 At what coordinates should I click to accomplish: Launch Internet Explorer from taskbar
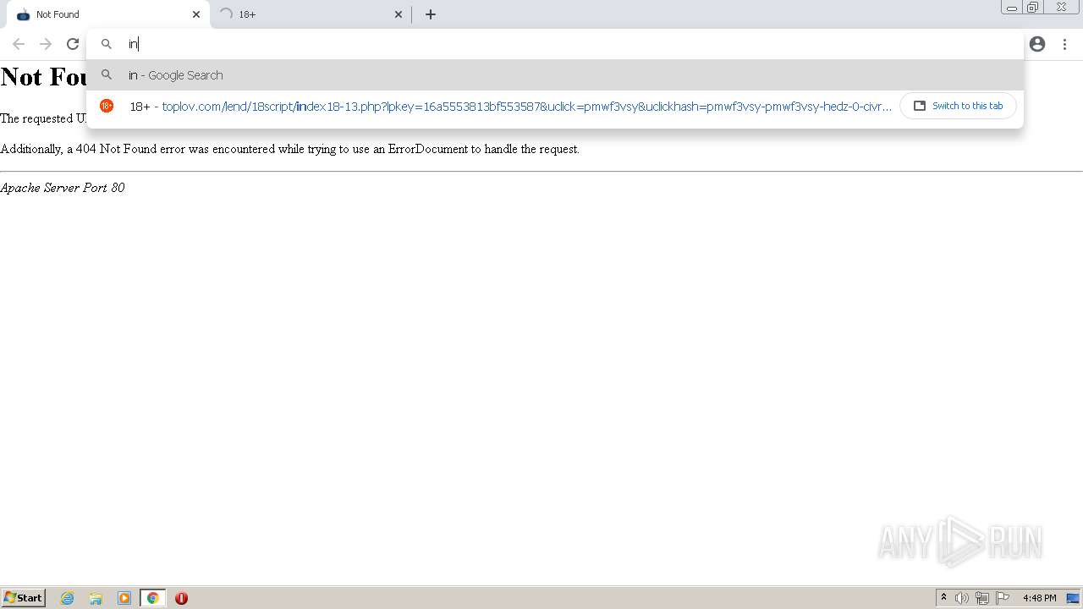click(68, 598)
